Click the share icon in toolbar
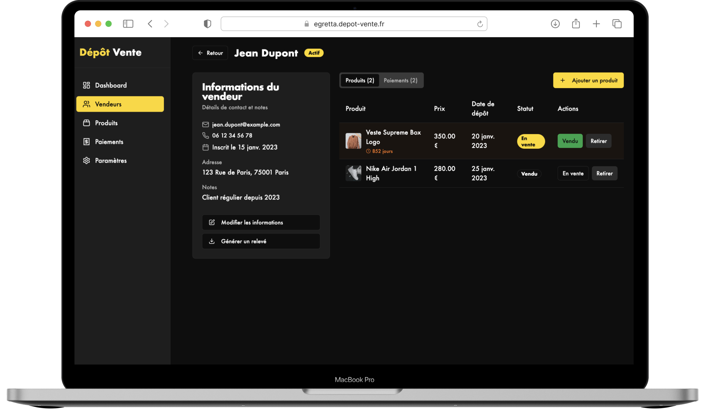This screenshot has height=411, width=705. point(576,24)
